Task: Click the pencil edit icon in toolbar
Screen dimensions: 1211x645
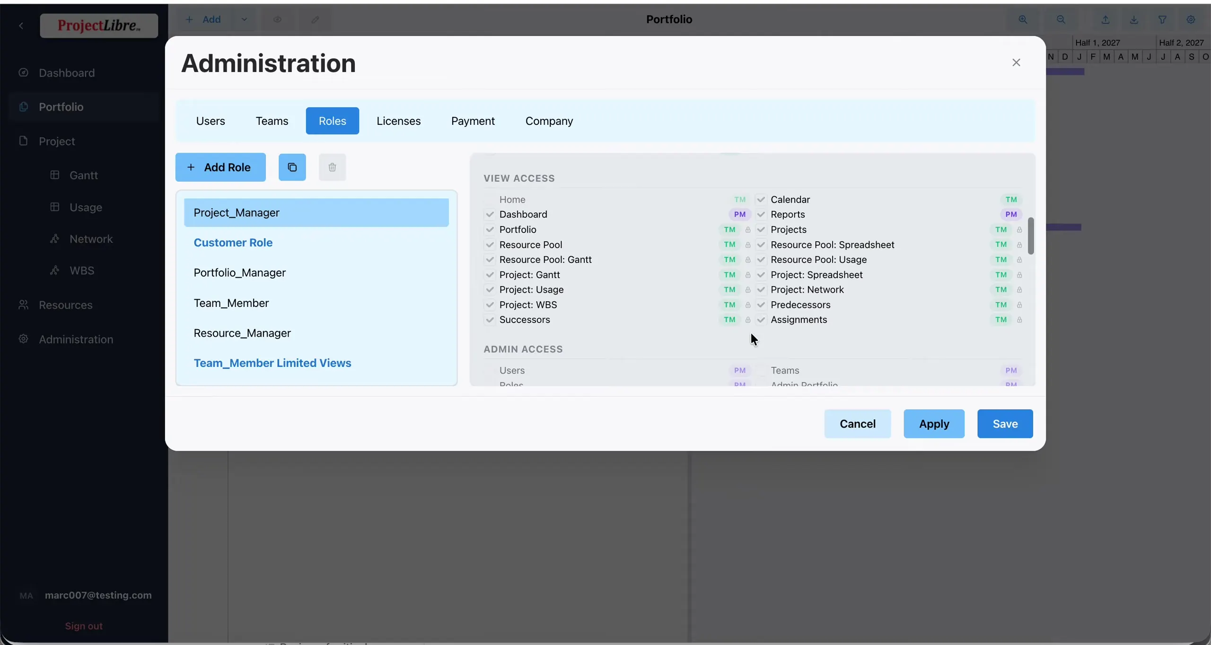Action: pos(315,19)
